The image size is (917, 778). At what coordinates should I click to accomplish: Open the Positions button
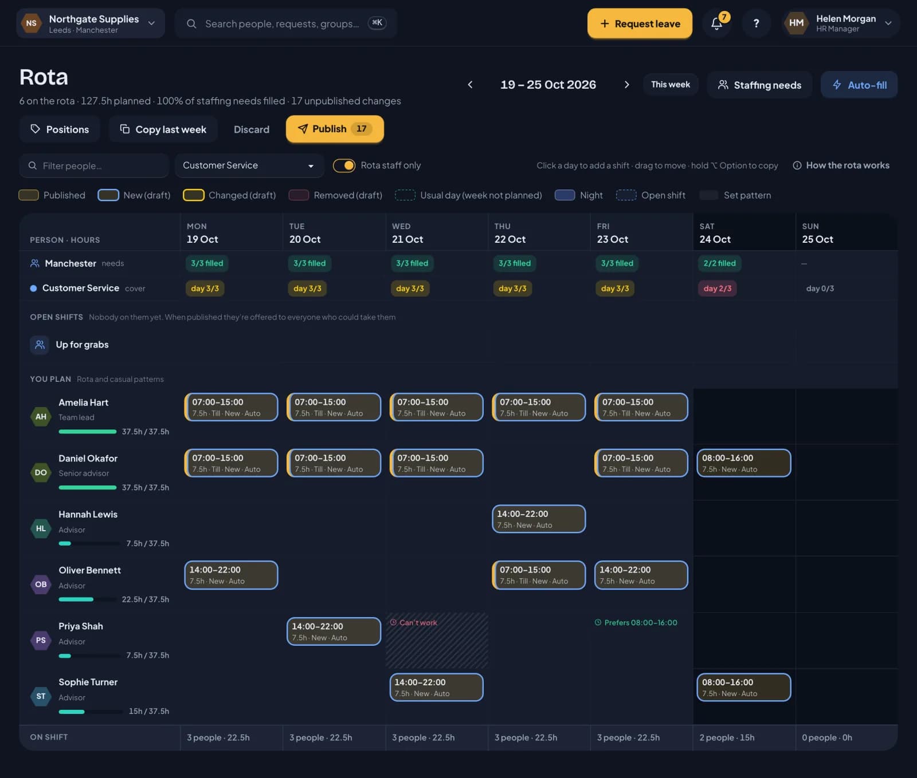pos(60,129)
